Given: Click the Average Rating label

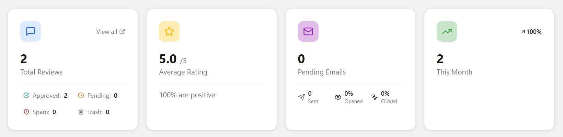Looking at the screenshot, I should [183, 72].
